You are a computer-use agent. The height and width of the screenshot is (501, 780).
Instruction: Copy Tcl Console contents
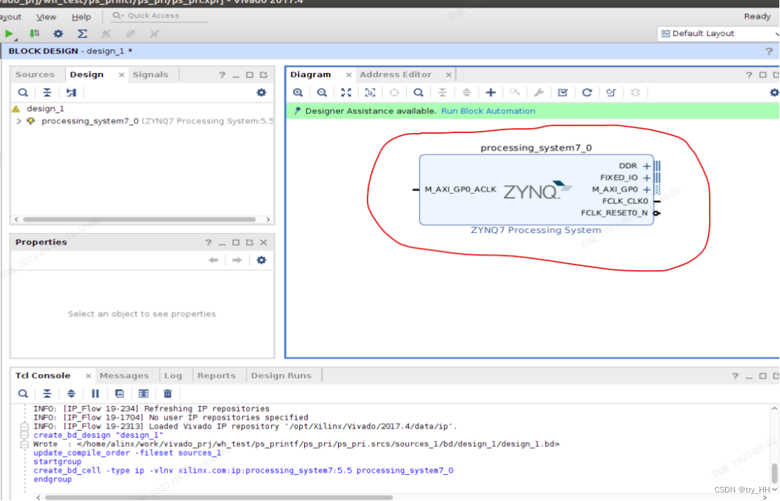(x=120, y=393)
